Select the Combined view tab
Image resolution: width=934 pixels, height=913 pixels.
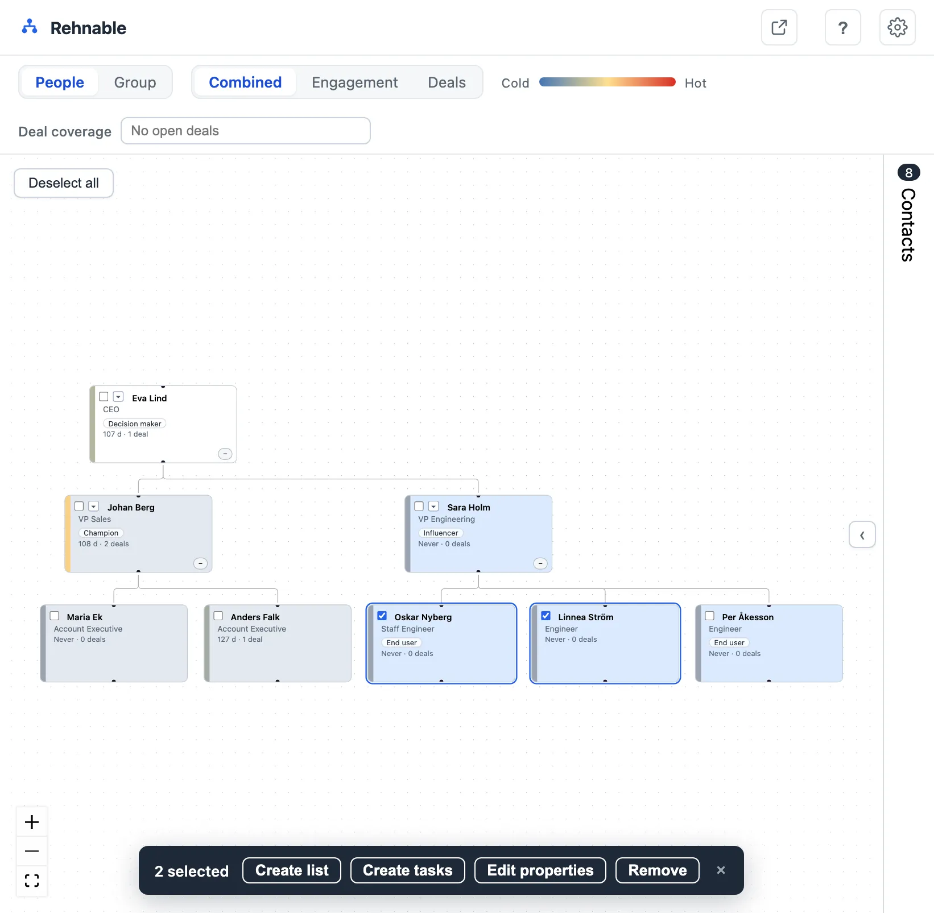click(245, 82)
